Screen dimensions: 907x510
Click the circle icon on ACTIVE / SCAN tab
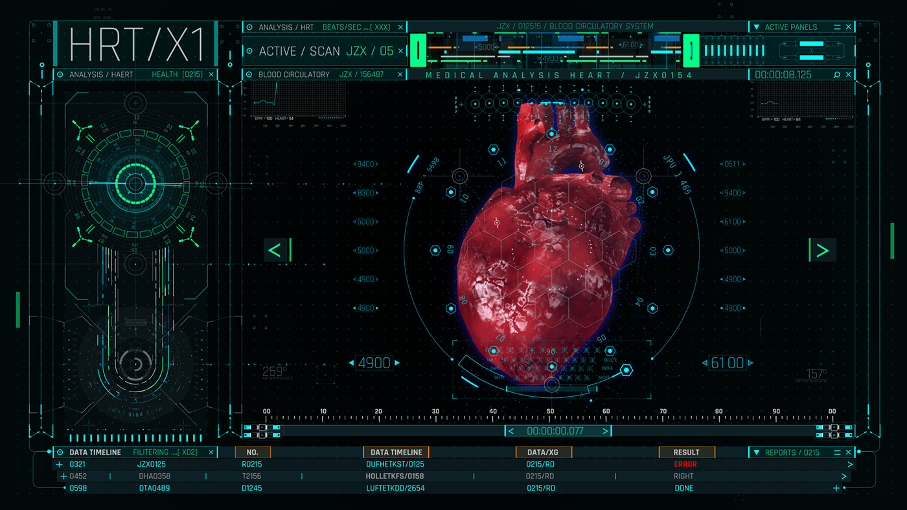pos(249,51)
